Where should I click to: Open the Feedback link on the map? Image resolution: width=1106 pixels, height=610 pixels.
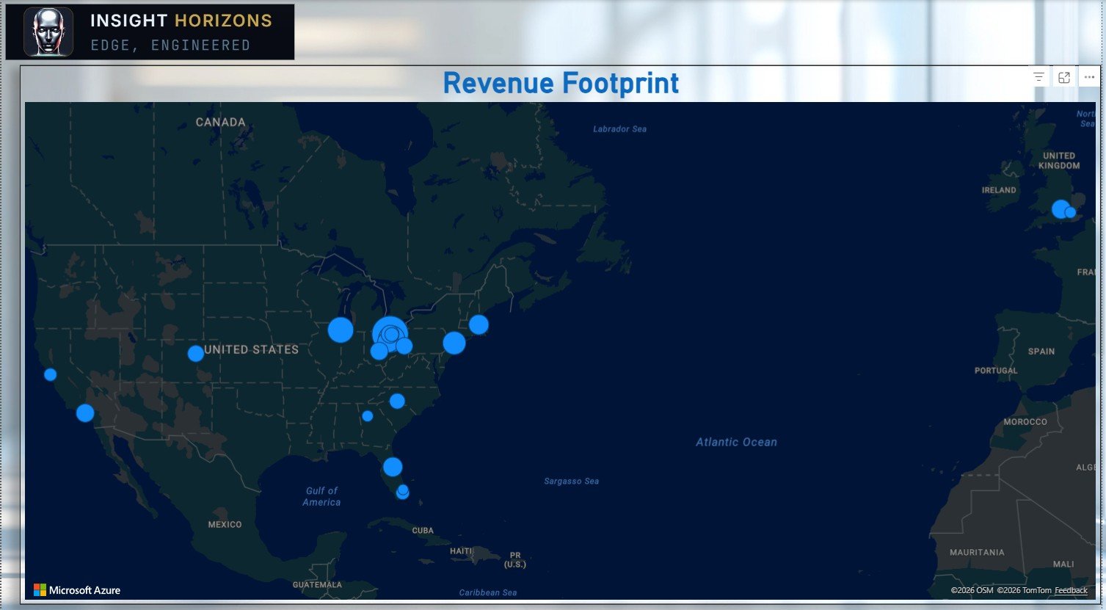(x=1071, y=590)
